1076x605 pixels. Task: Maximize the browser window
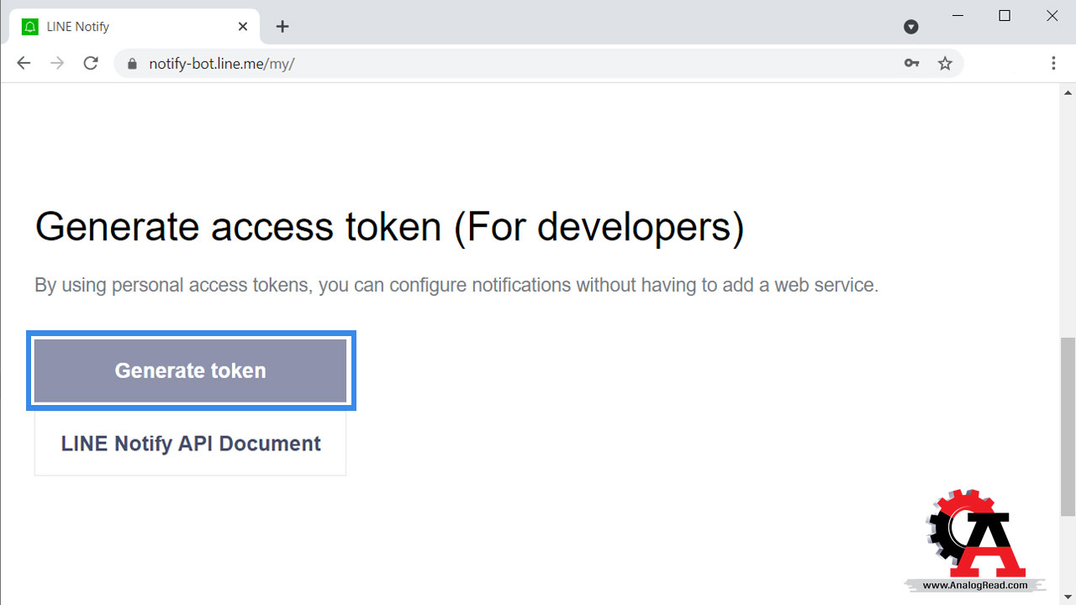point(1005,16)
